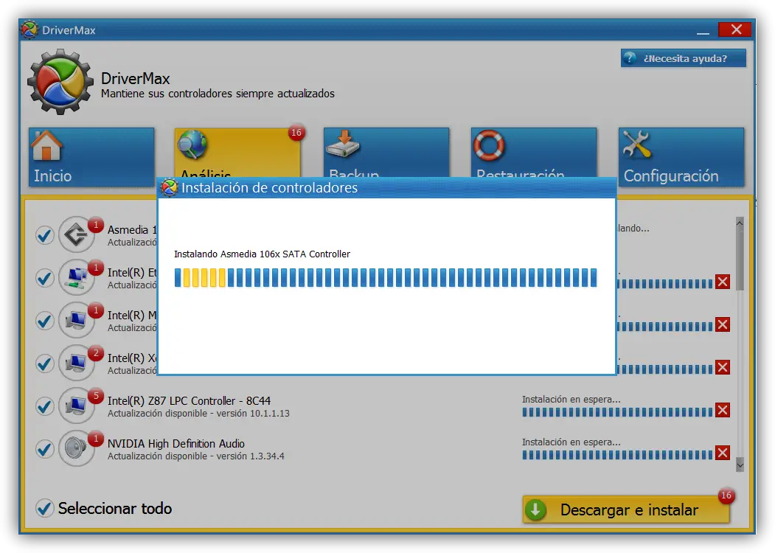Screen dimensions: 775x553
Task: Click the DriverMax title bar icon
Action: (29, 29)
